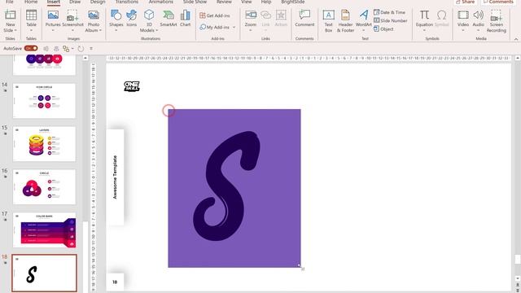Collapse the ribbon with the chevron
The height and width of the screenshot is (293, 521).
pyautogui.click(x=516, y=39)
